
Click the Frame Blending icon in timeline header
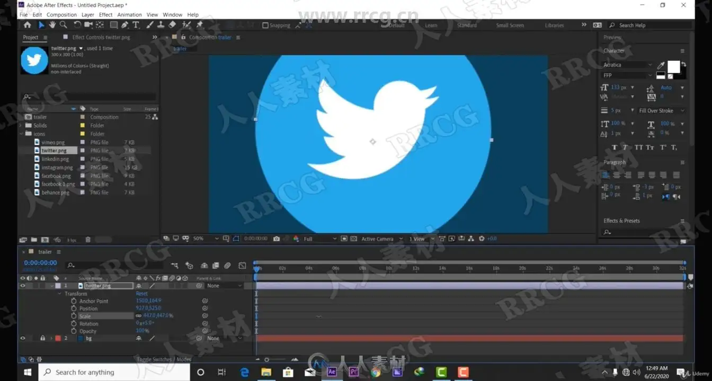(x=216, y=266)
